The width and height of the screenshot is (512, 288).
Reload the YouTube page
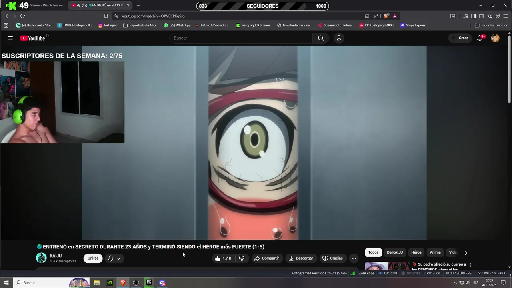tap(22, 16)
